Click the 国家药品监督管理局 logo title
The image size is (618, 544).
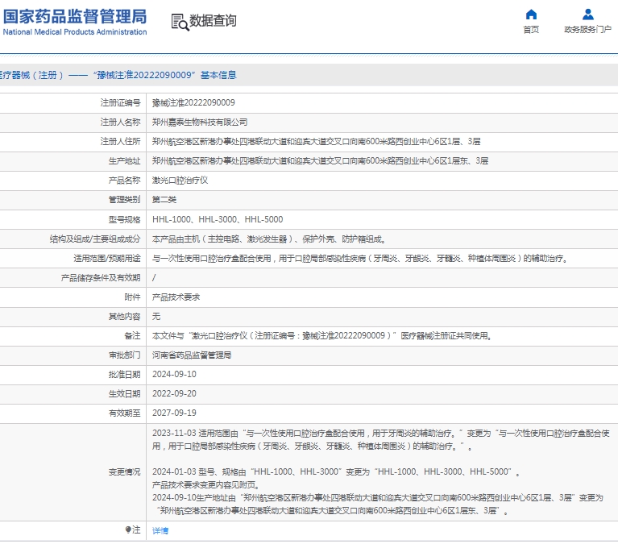point(75,16)
